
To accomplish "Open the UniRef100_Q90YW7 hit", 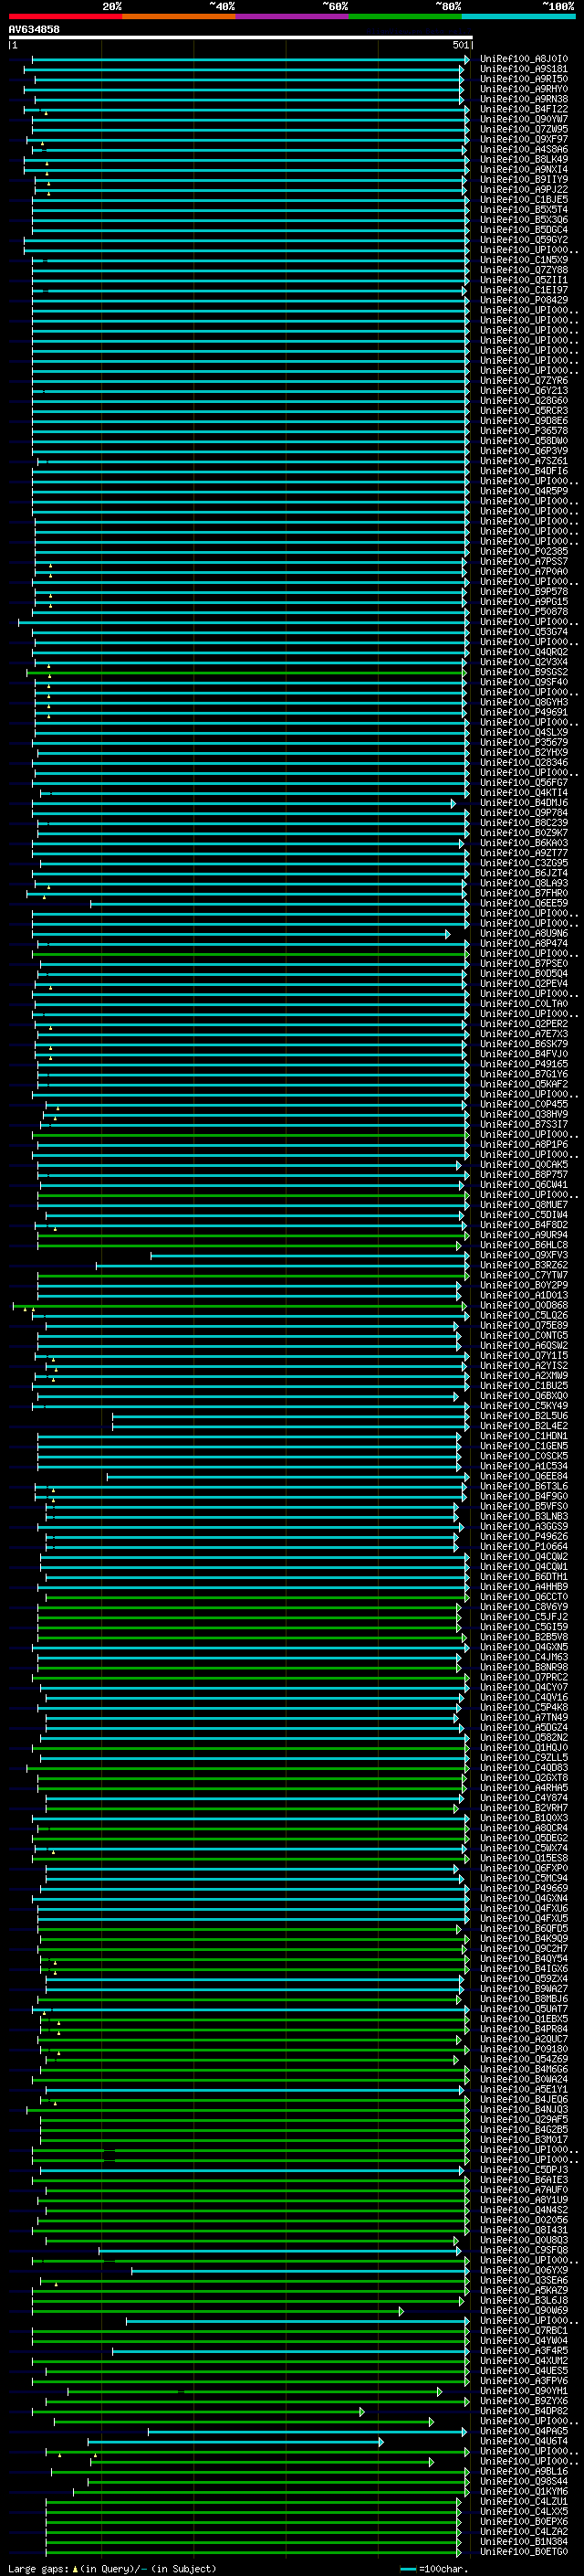I will [524, 119].
